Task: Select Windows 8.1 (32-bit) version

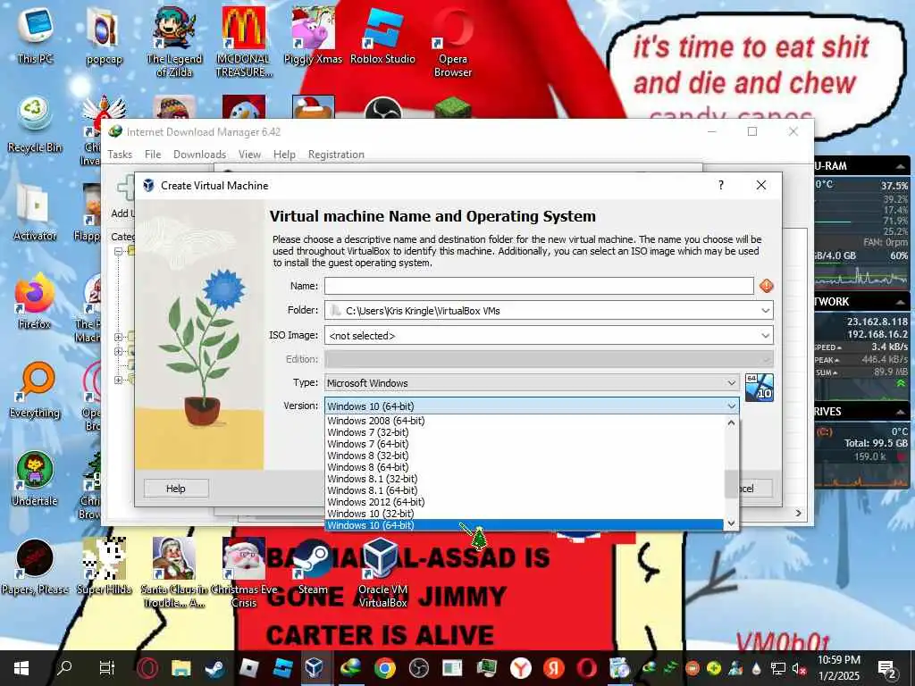Action: pos(524,479)
